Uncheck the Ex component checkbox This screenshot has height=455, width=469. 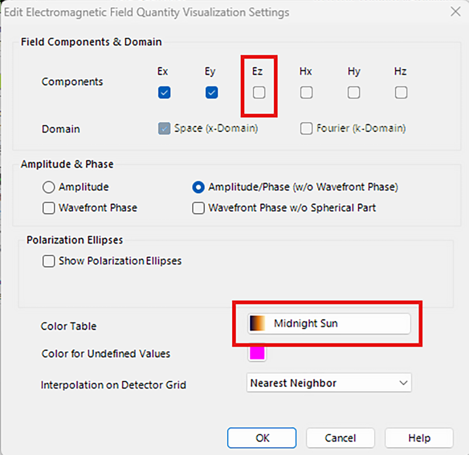(x=164, y=92)
